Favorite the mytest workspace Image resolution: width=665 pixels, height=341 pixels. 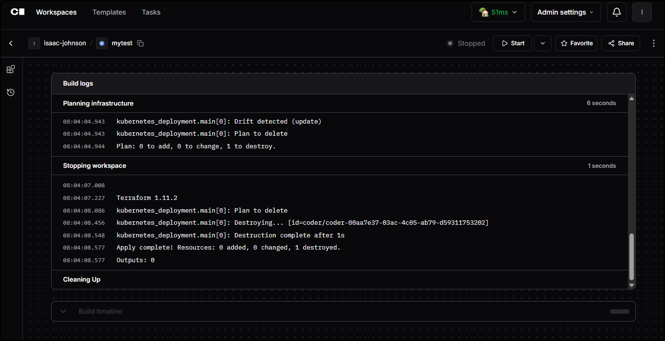point(576,43)
